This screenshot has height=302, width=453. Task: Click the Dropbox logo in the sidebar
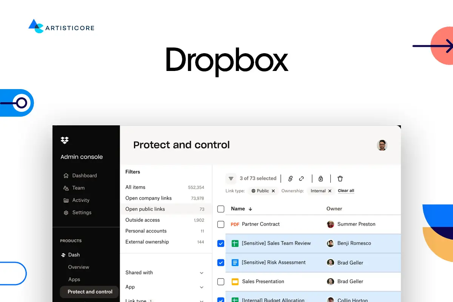[x=65, y=140]
